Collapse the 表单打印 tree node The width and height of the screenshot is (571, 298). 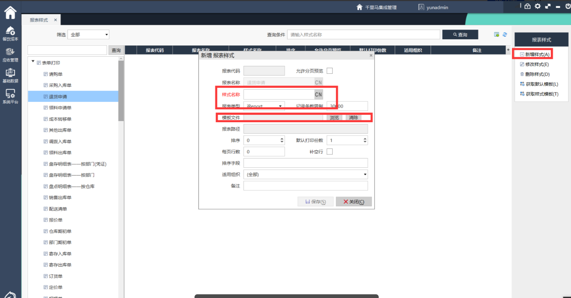33,62
